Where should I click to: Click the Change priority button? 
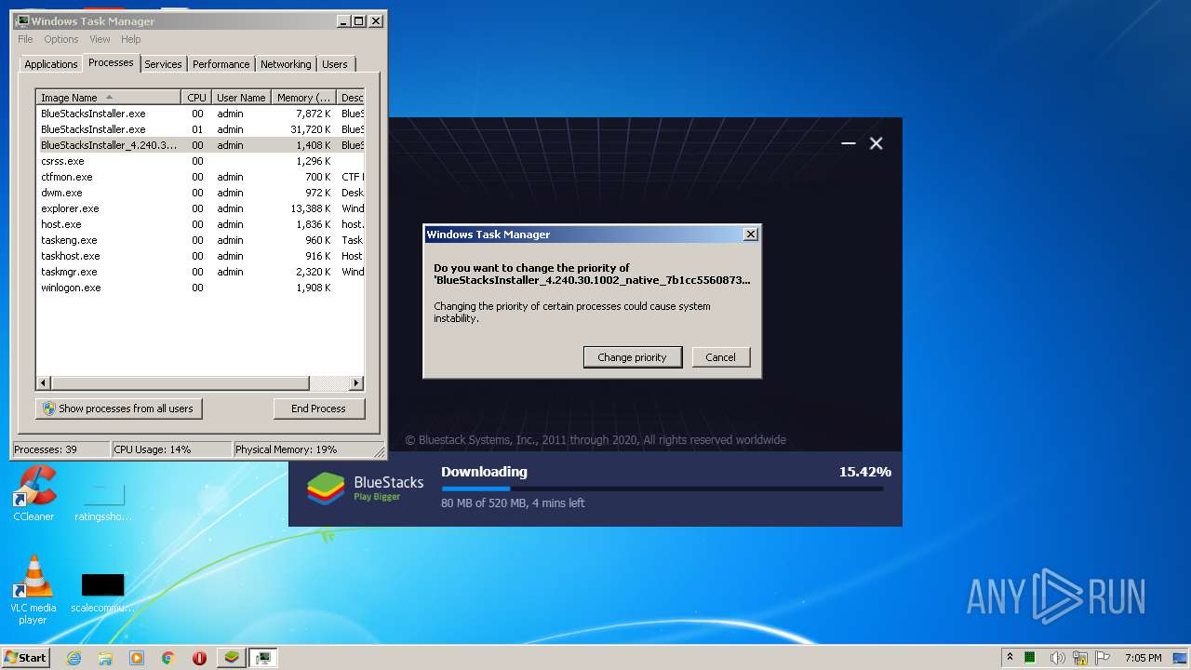click(633, 357)
